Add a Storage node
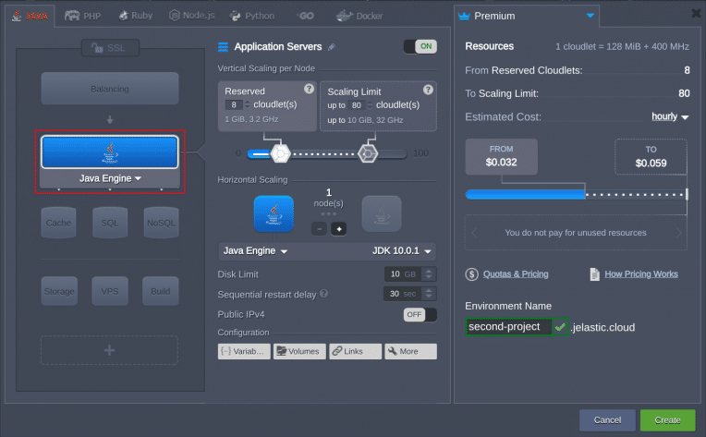706x437 pixels. pos(58,291)
